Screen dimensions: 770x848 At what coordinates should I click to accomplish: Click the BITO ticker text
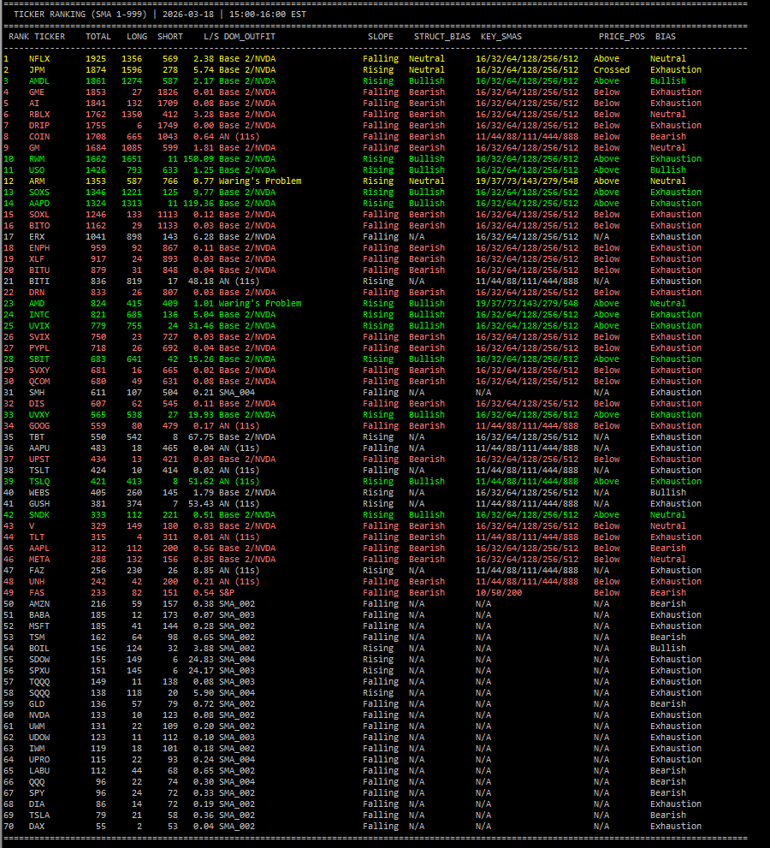point(39,226)
